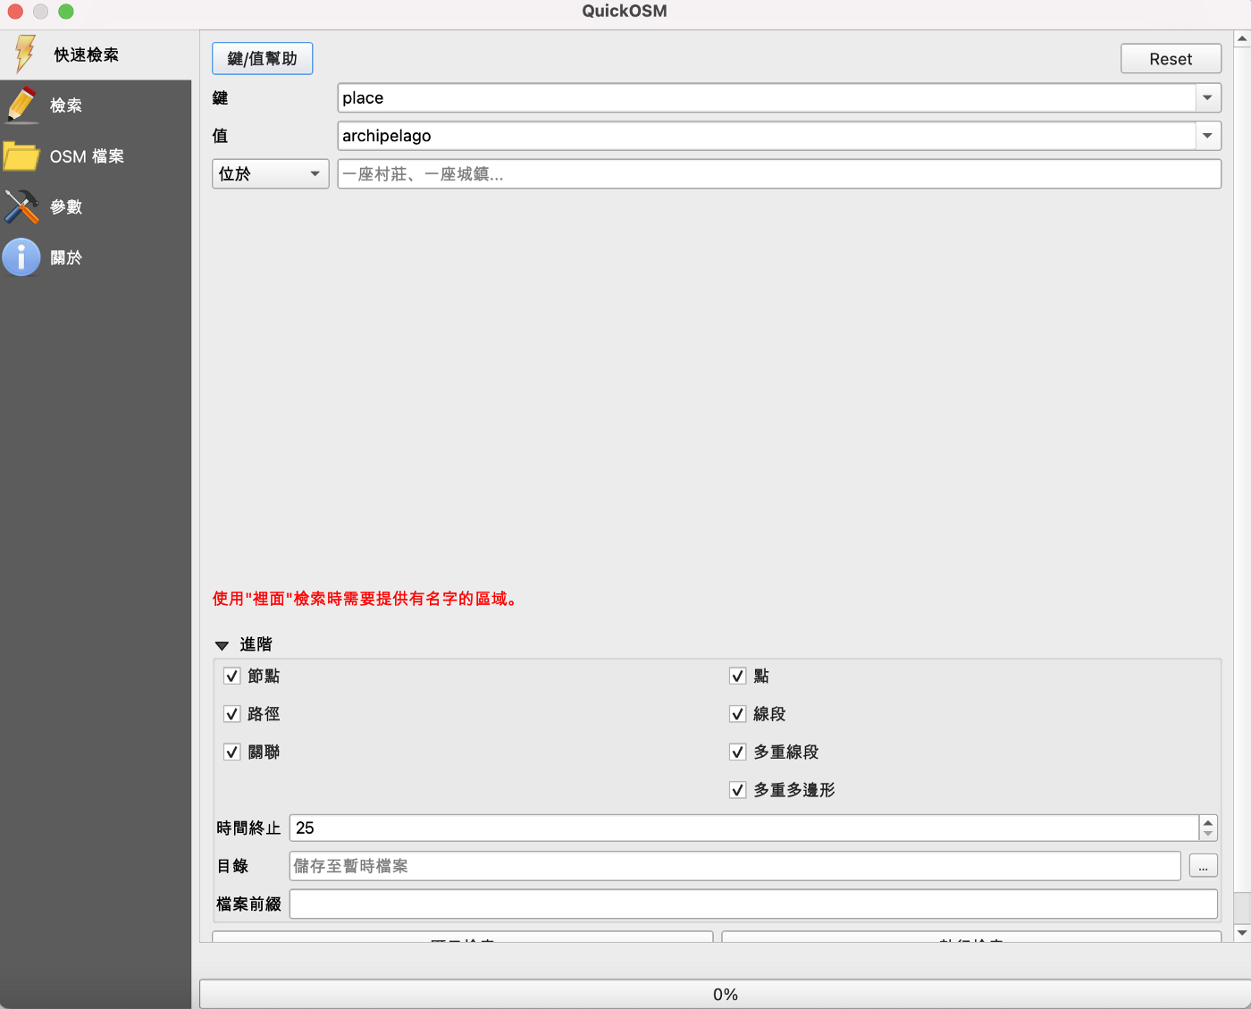Open the 參數 tools icon
This screenshot has width=1251, height=1009.
click(21, 206)
